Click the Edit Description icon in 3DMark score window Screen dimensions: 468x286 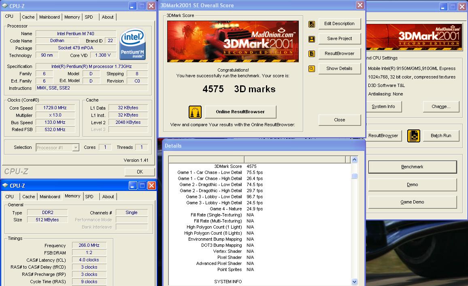coord(312,24)
